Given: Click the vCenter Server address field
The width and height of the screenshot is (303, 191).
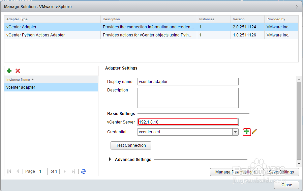Looking at the screenshot, I should click(188, 122).
